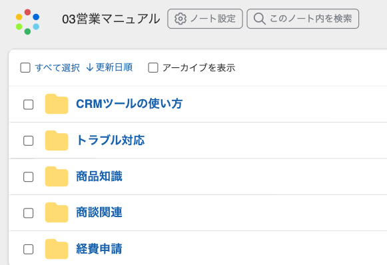Click the colorful dots app logo
The width and height of the screenshot is (387, 265).
[x=27, y=22]
